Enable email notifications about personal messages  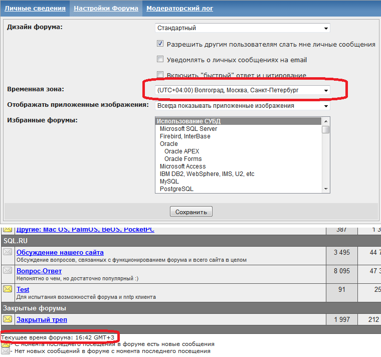[x=160, y=60]
